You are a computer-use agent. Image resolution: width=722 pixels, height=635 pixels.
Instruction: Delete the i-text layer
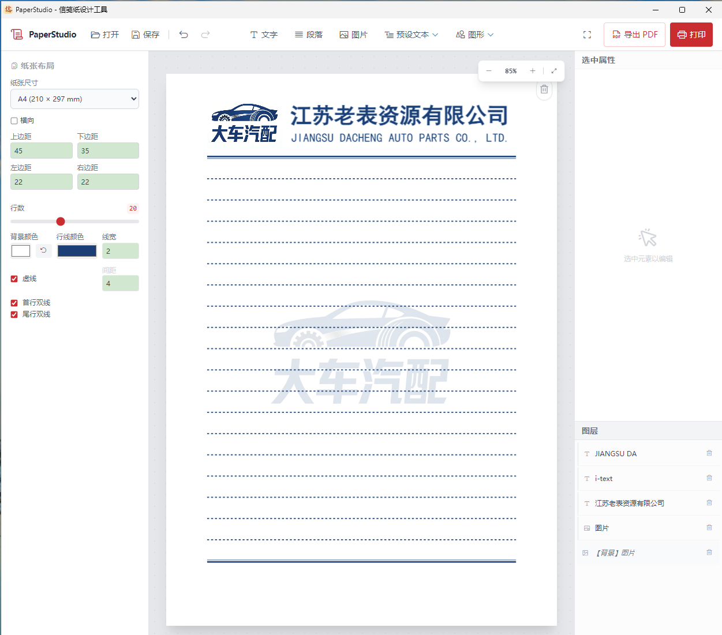click(709, 478)
